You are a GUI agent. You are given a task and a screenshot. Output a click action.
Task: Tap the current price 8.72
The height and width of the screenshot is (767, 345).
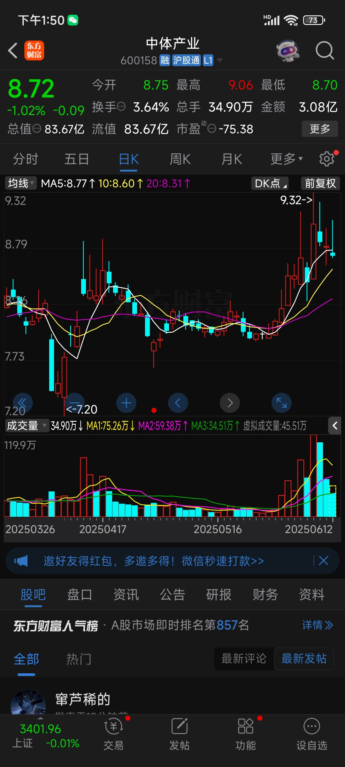31,89
